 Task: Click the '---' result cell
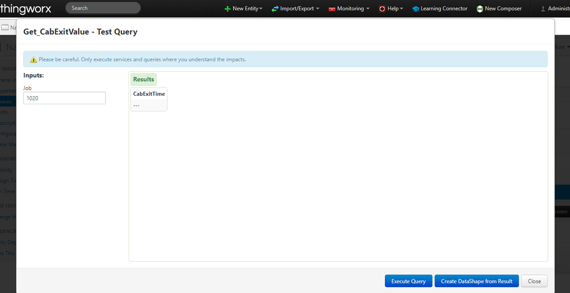pyautogui.click(x=149, y=105)
